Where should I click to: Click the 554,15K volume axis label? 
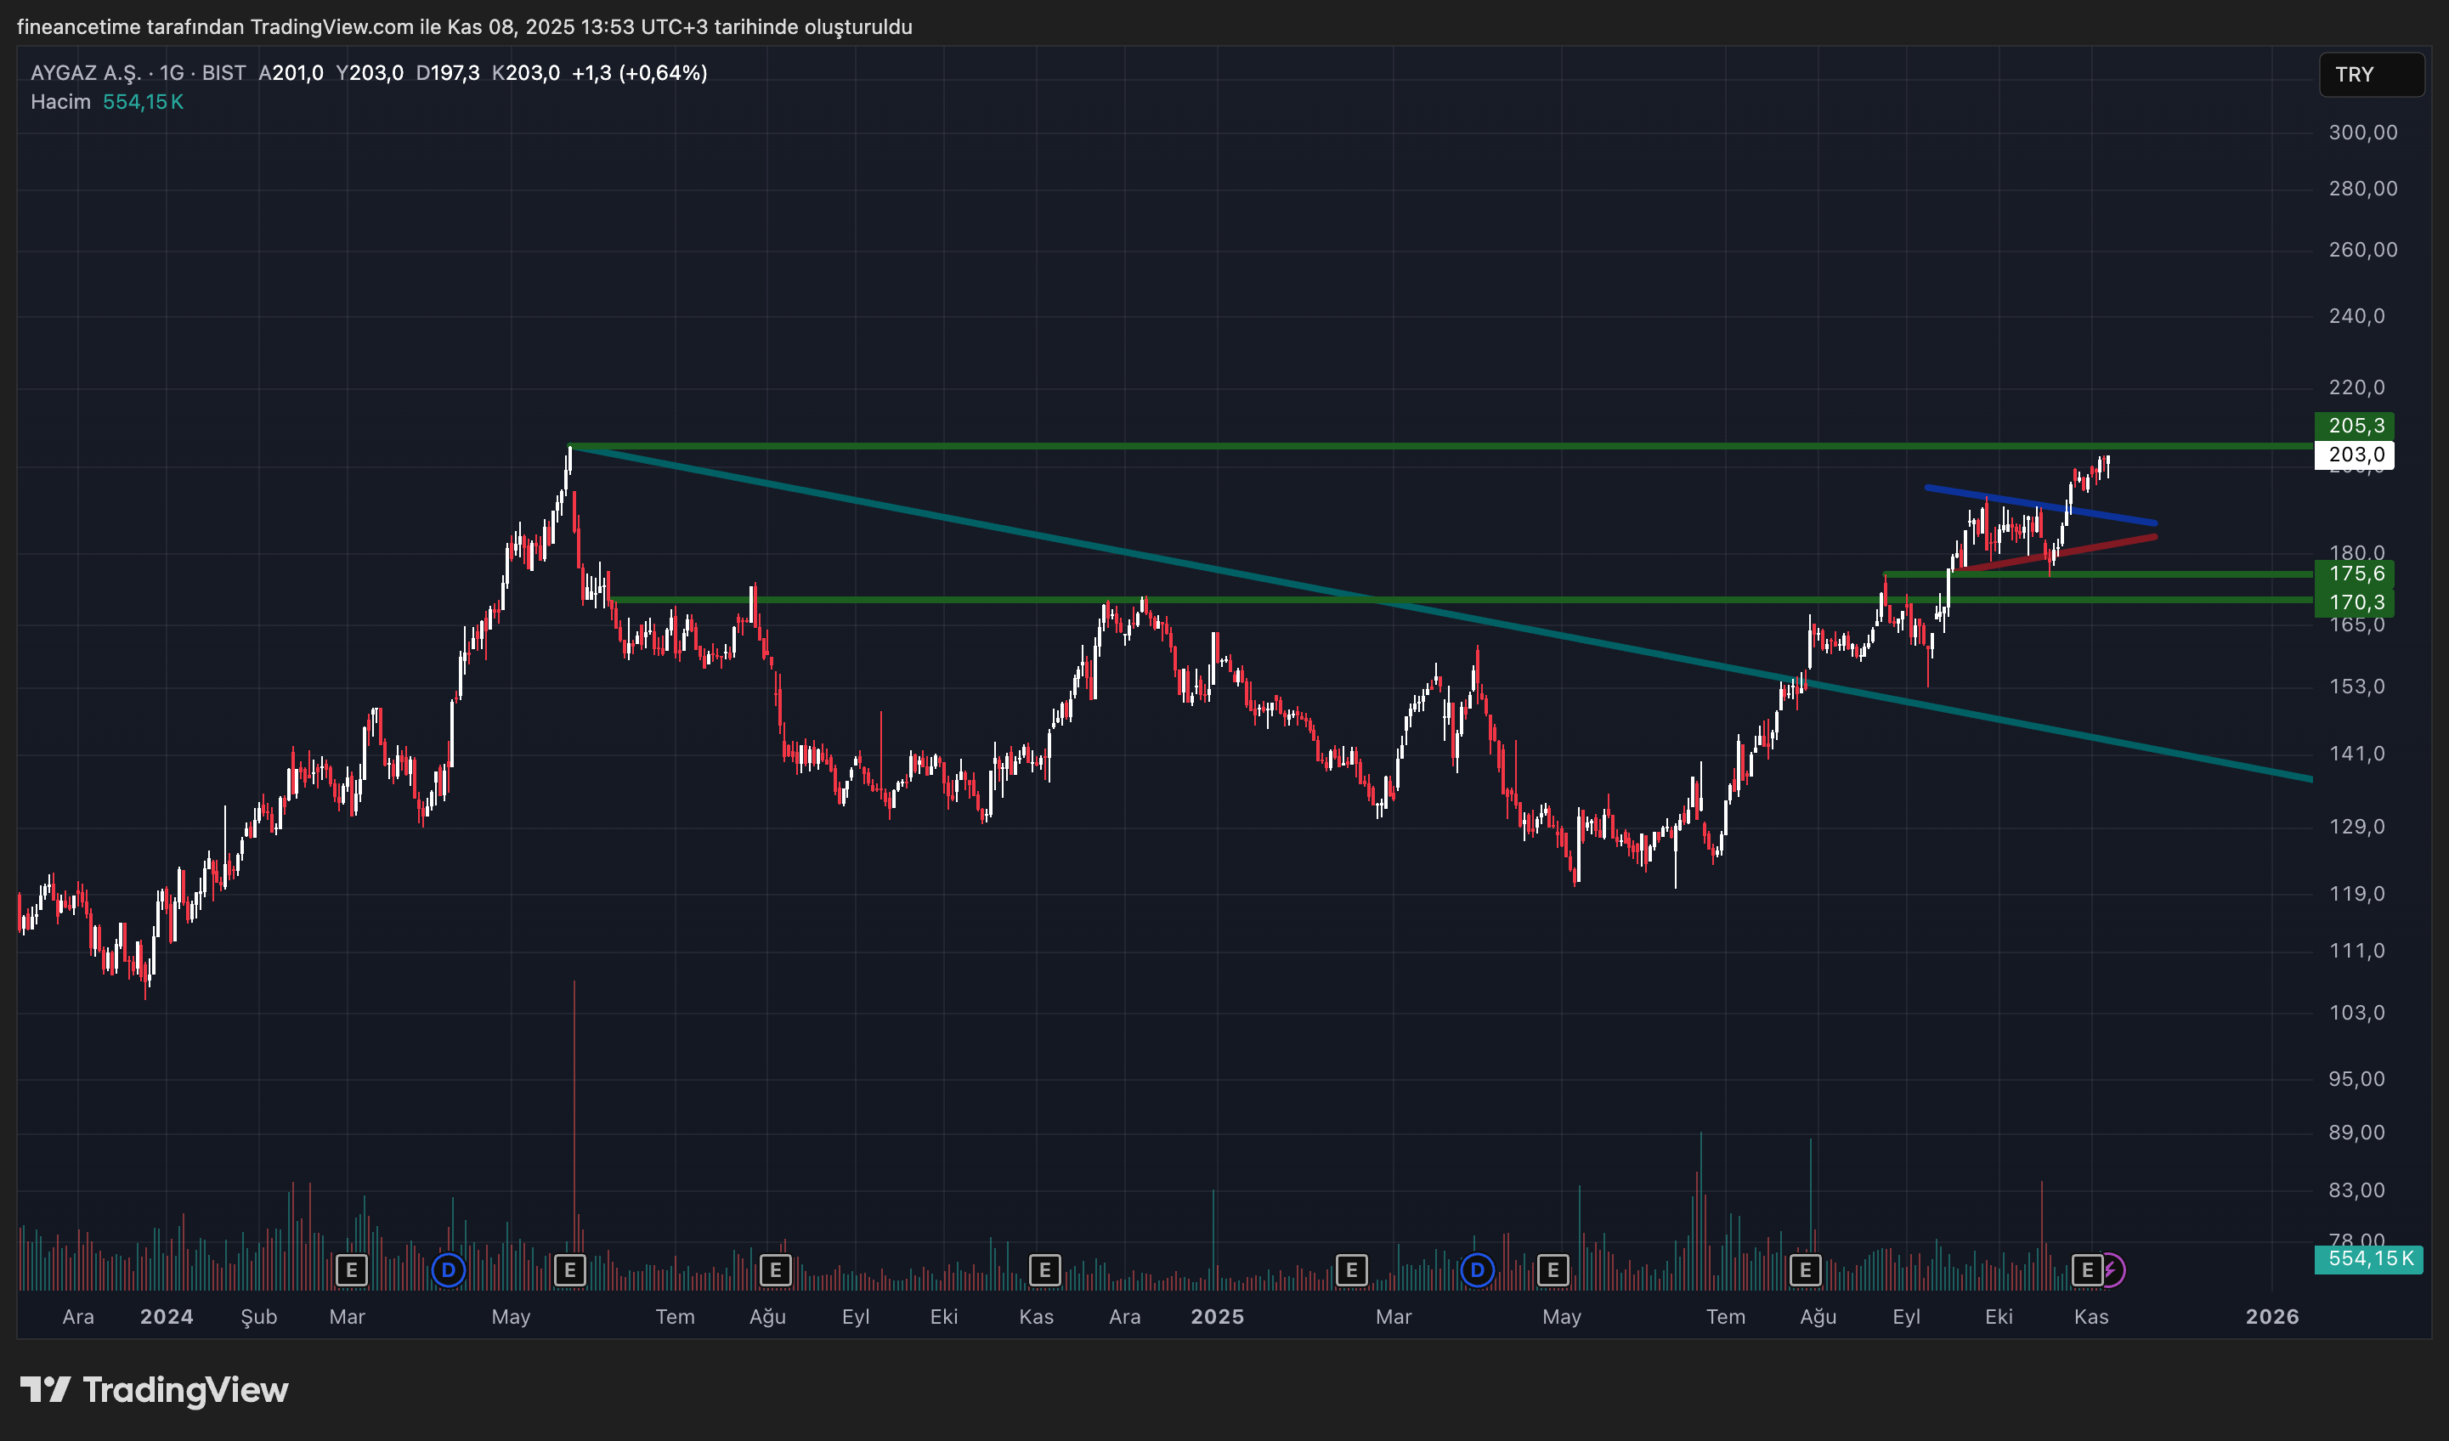pyautogui.click(x=2368, y=1258)
